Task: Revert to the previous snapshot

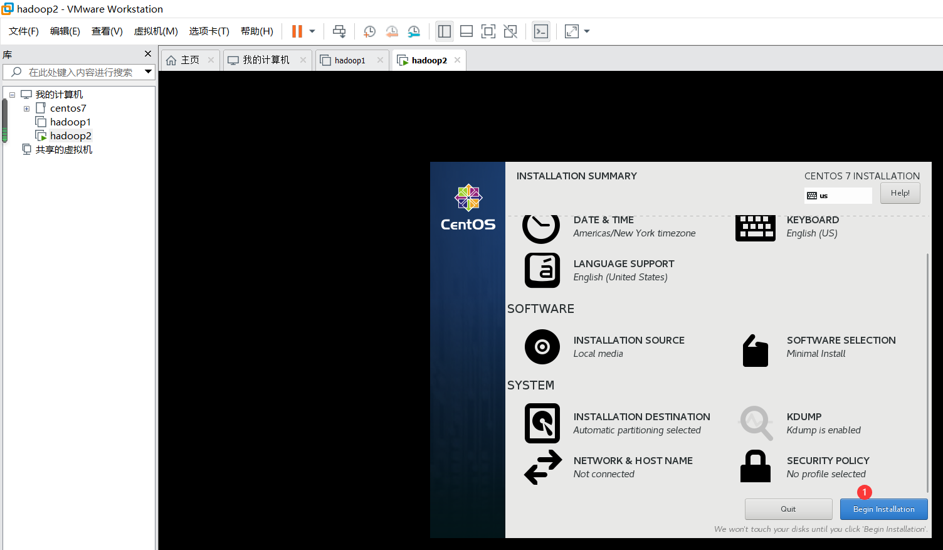Action: point(392,31)
